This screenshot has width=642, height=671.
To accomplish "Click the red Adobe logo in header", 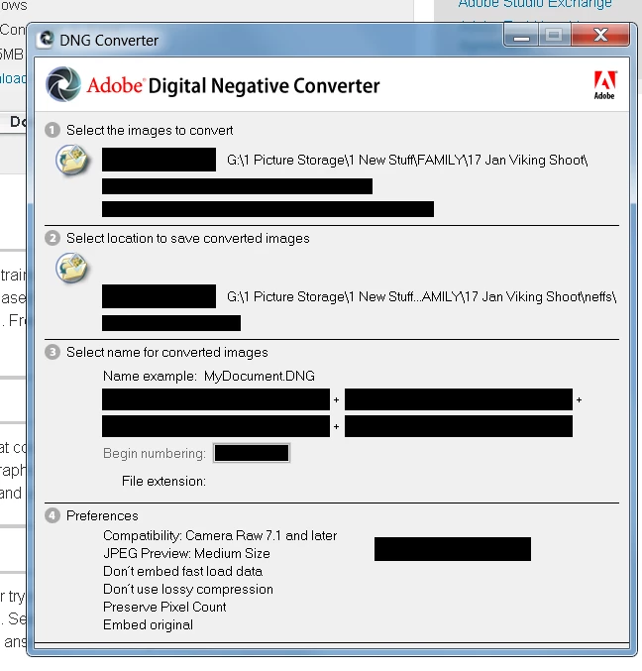I will pos(604,85).
